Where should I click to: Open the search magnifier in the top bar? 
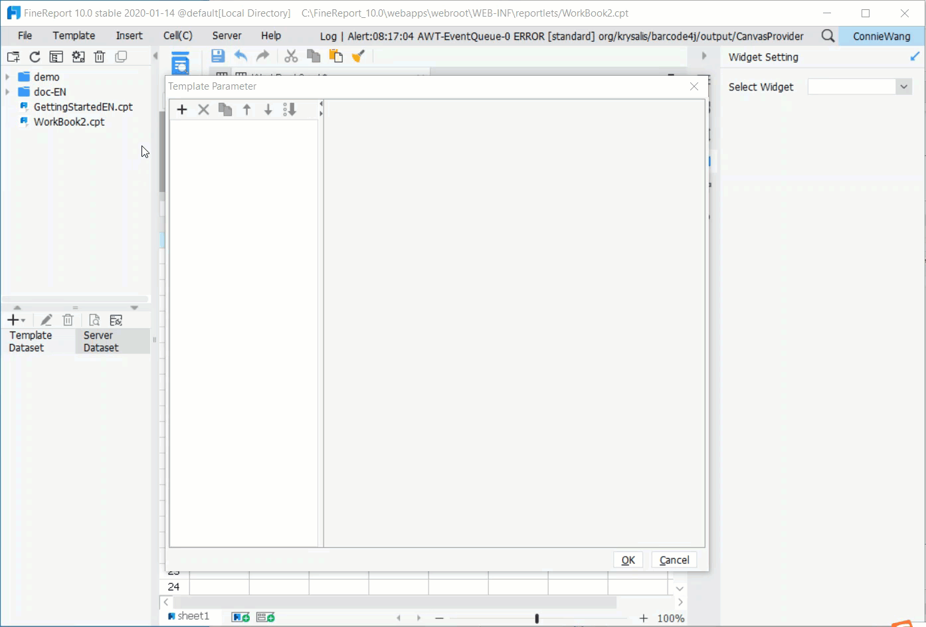tap(828, 36)
